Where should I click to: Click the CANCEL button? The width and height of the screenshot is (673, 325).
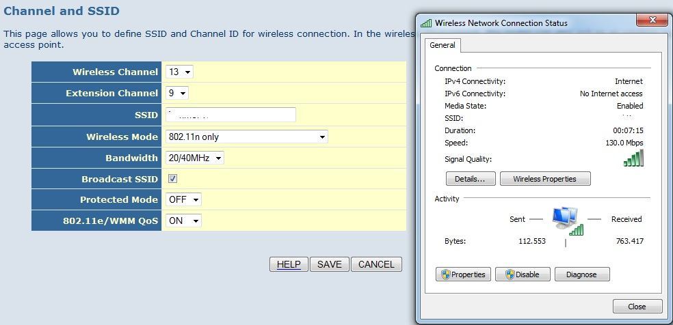pos(376,264)
